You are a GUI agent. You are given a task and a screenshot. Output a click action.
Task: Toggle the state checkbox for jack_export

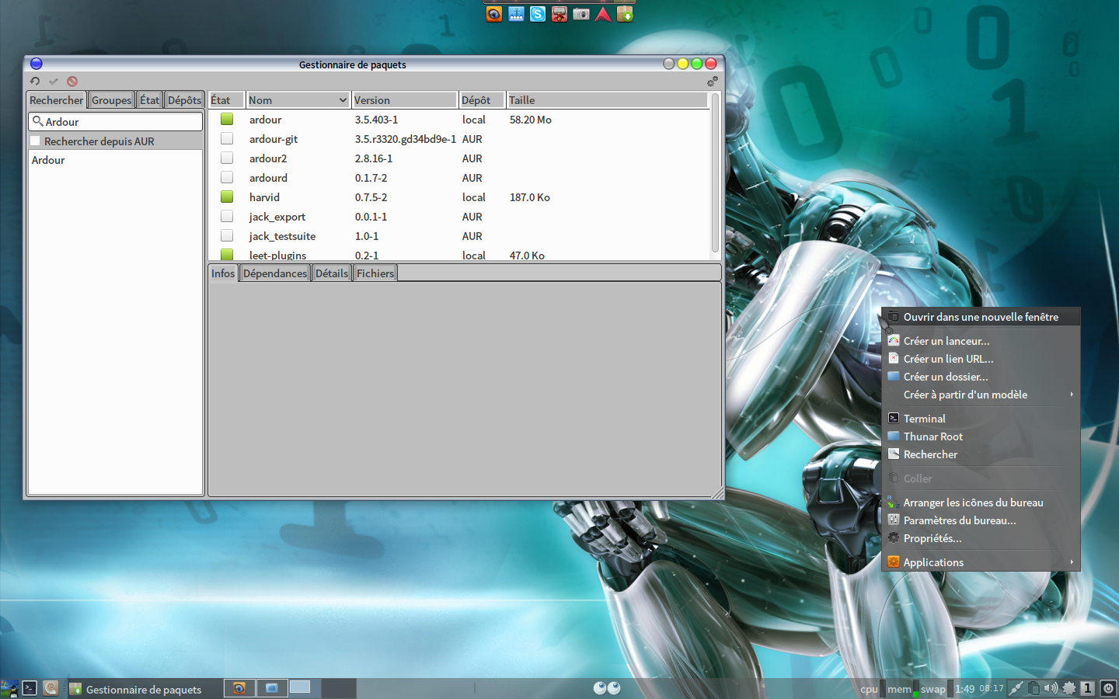(227, 217)
